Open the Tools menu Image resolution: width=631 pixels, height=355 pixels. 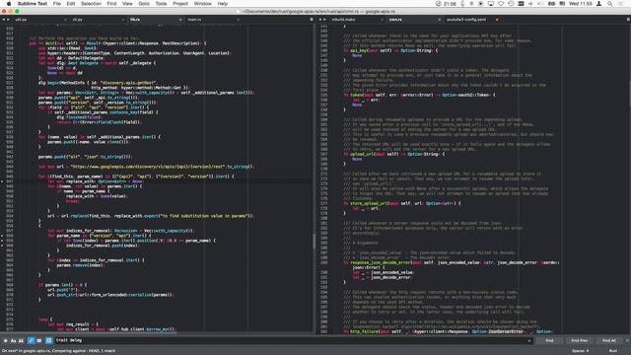tap(161, 4)
